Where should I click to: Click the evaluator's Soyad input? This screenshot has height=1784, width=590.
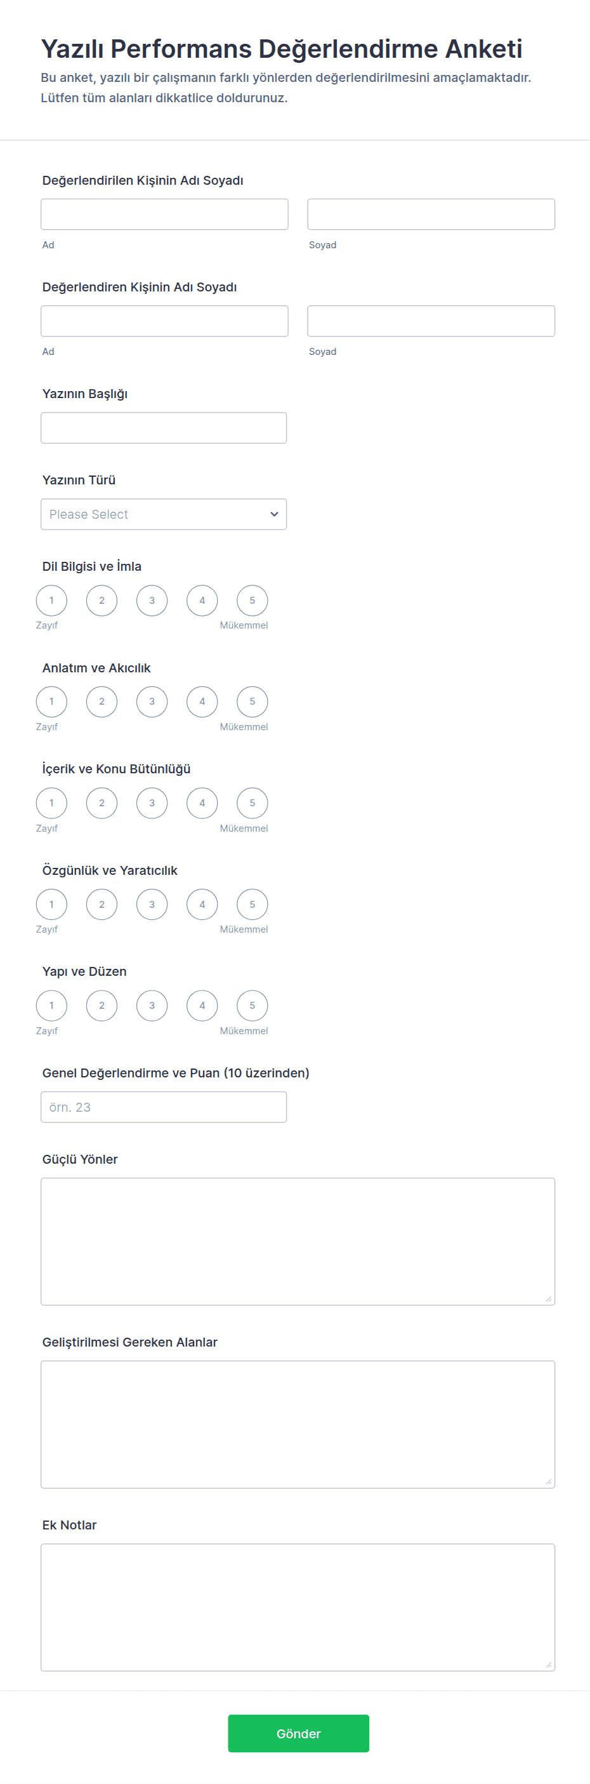coord(431,321)
